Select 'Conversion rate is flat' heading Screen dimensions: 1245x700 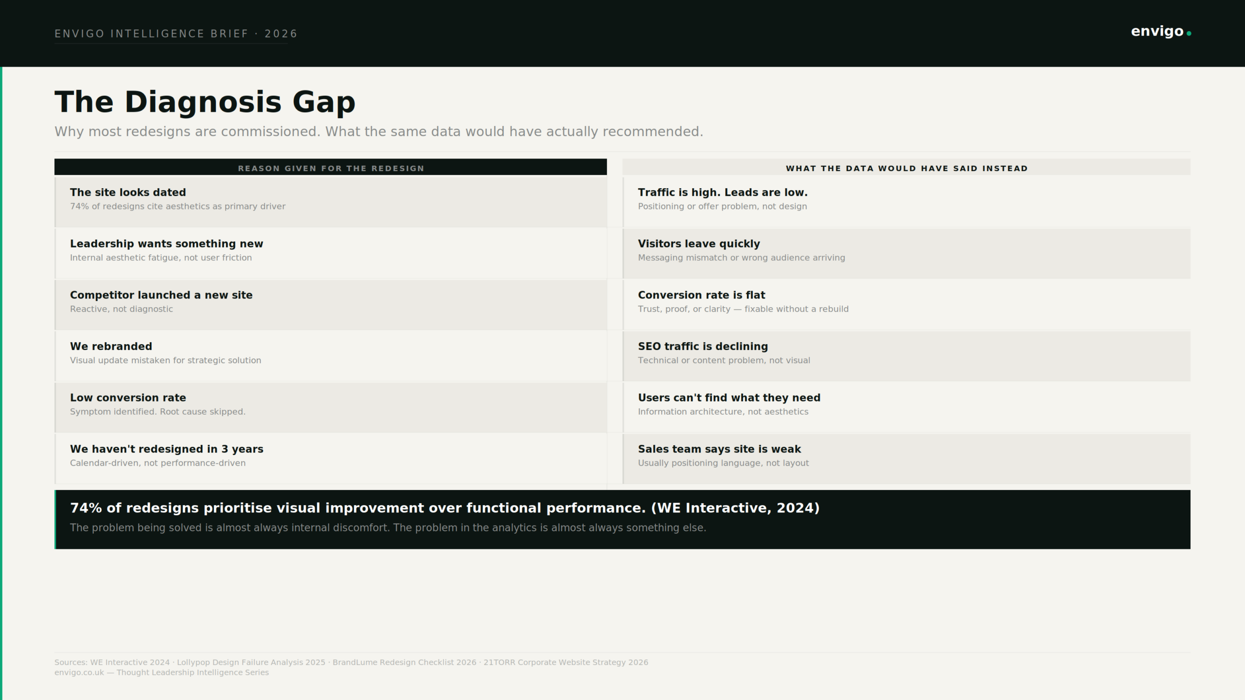pos(701,295)
